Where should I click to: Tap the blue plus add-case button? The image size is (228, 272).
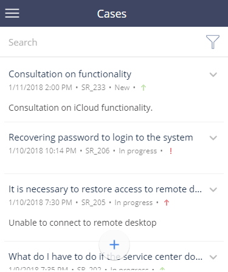(114, 245)
